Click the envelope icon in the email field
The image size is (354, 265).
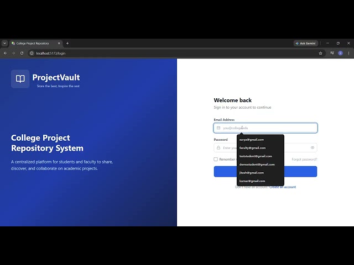pos(218,128)
